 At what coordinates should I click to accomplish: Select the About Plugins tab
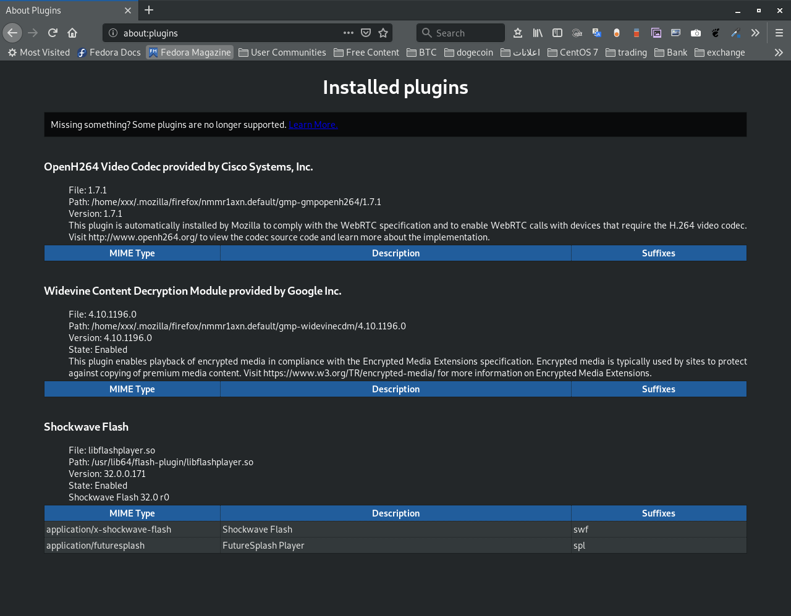click(62, 11)
